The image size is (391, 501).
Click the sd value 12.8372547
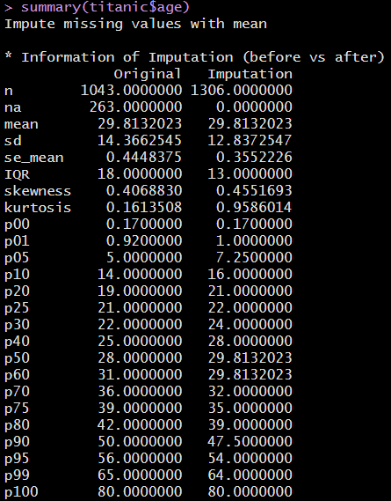(250, 140)
